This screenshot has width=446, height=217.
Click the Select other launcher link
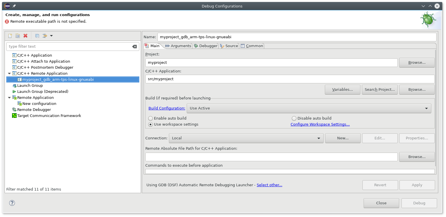click(x=269, y=185)
